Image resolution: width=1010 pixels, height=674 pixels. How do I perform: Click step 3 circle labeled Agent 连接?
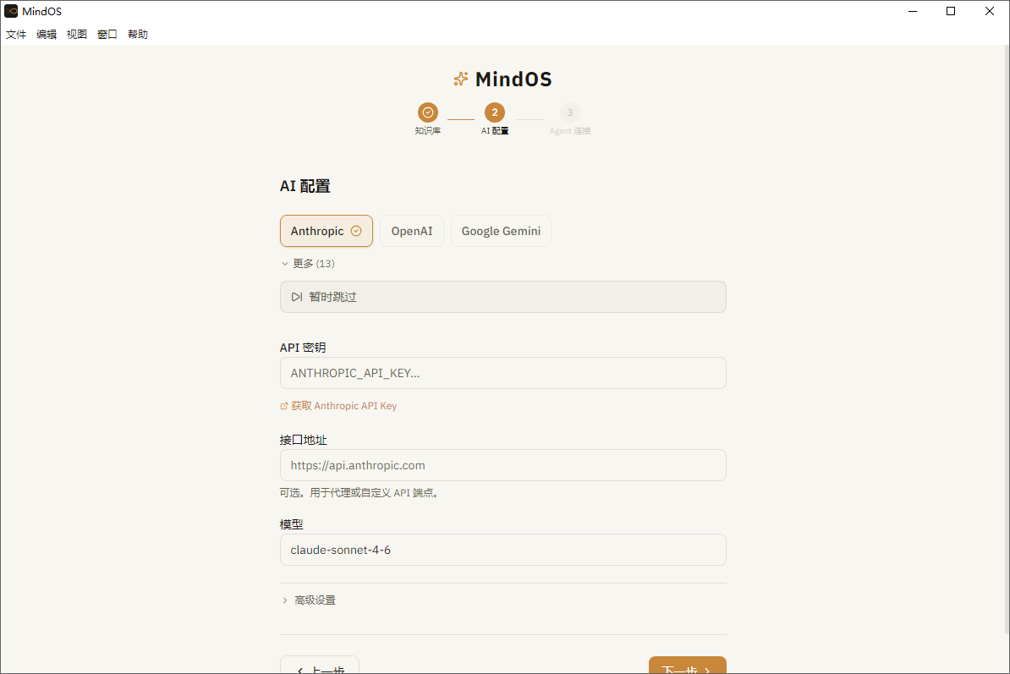point(569,112)
